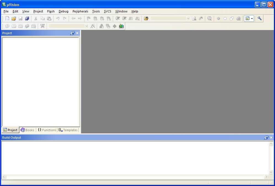Click the Rebuild all target files icon

[x=20, y=26]
